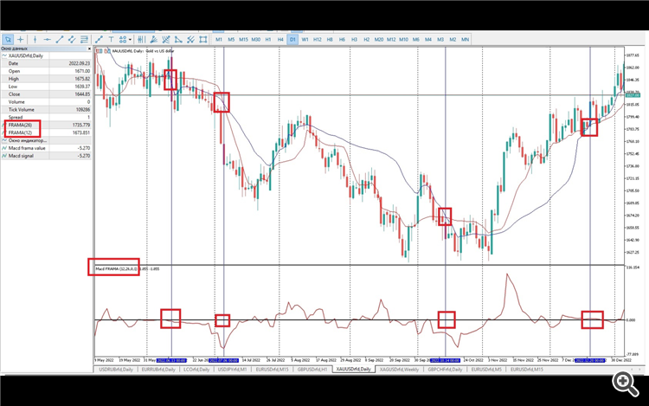The image size is (649, 406).
Task: Select the Text label tool
Action: tap(111, 39)
